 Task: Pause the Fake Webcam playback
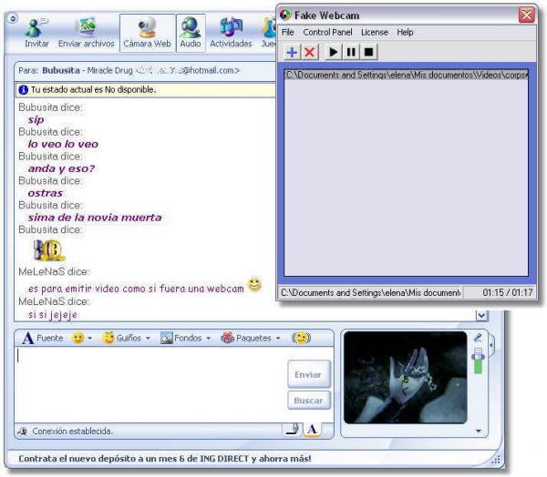point(351,52)
